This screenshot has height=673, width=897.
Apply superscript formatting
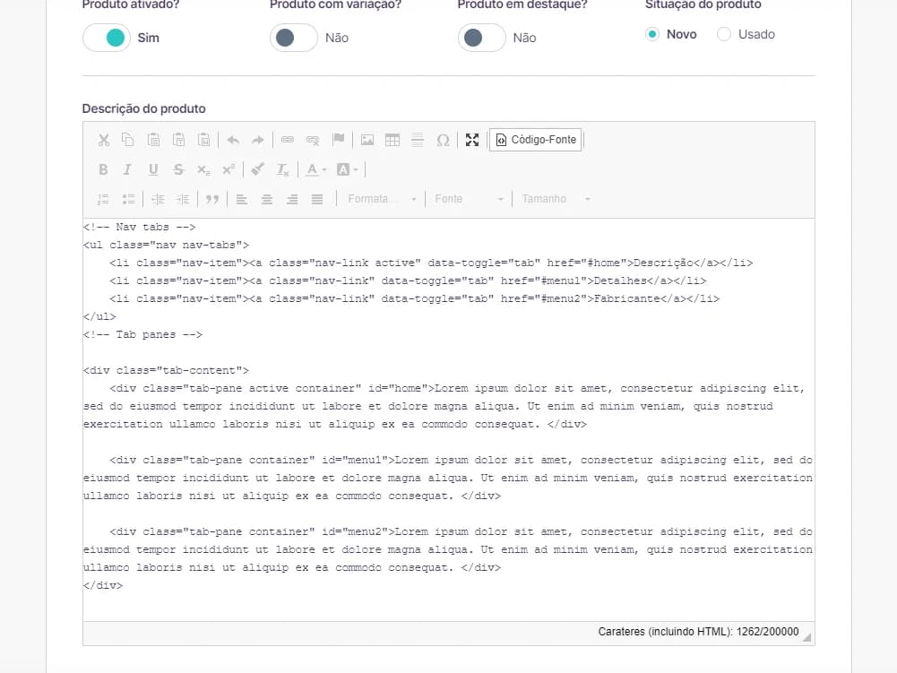[x=229, y=169]
